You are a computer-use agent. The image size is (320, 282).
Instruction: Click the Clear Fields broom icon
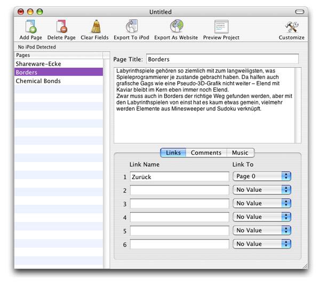[x=95, y=27]
